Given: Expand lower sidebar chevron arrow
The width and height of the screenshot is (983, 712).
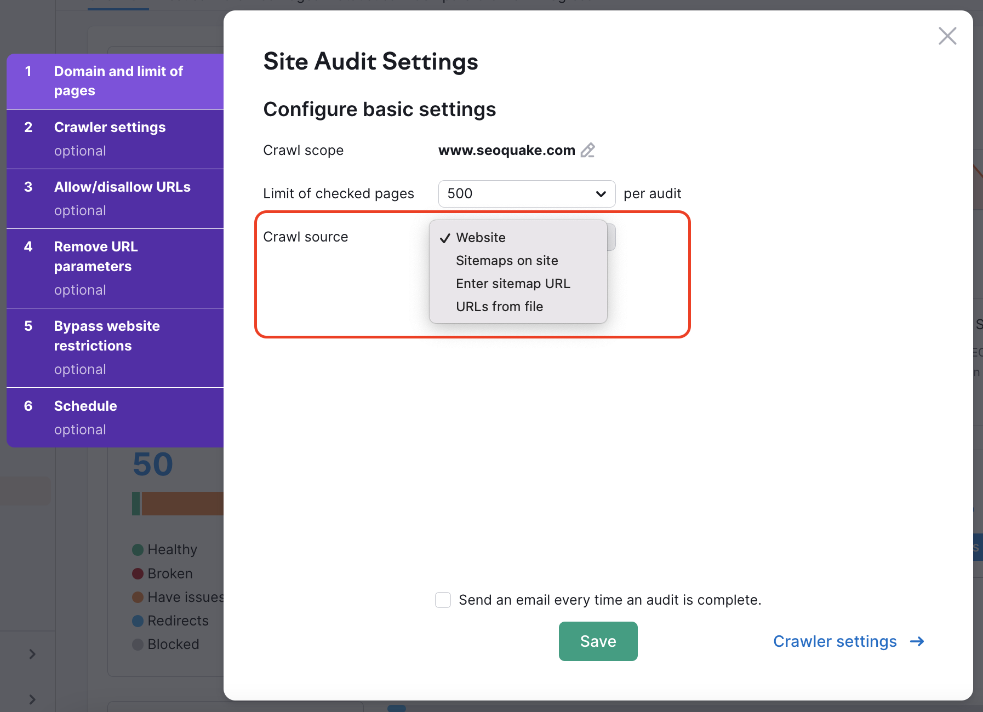Looking at the screenshot, I should coord(32,699).
